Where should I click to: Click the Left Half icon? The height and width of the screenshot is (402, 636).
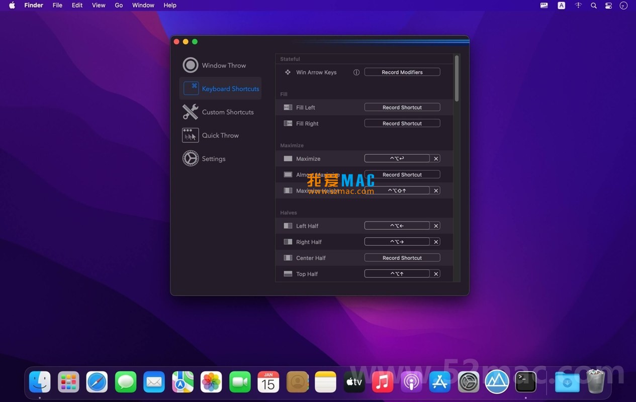pyautogui.click(x=288, y=226)
